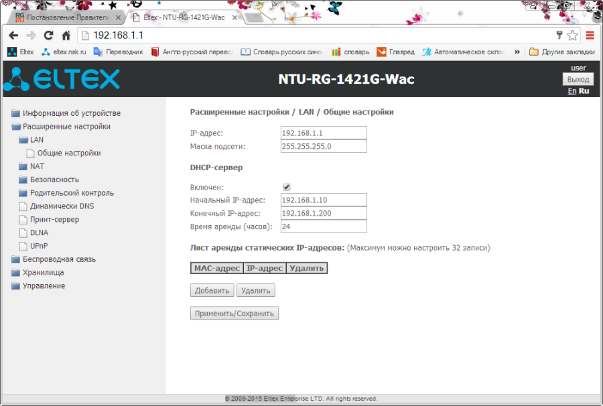Collapse the LAN folder in sidebar
The height and width of the screenshot is (406, 603).
31,140
